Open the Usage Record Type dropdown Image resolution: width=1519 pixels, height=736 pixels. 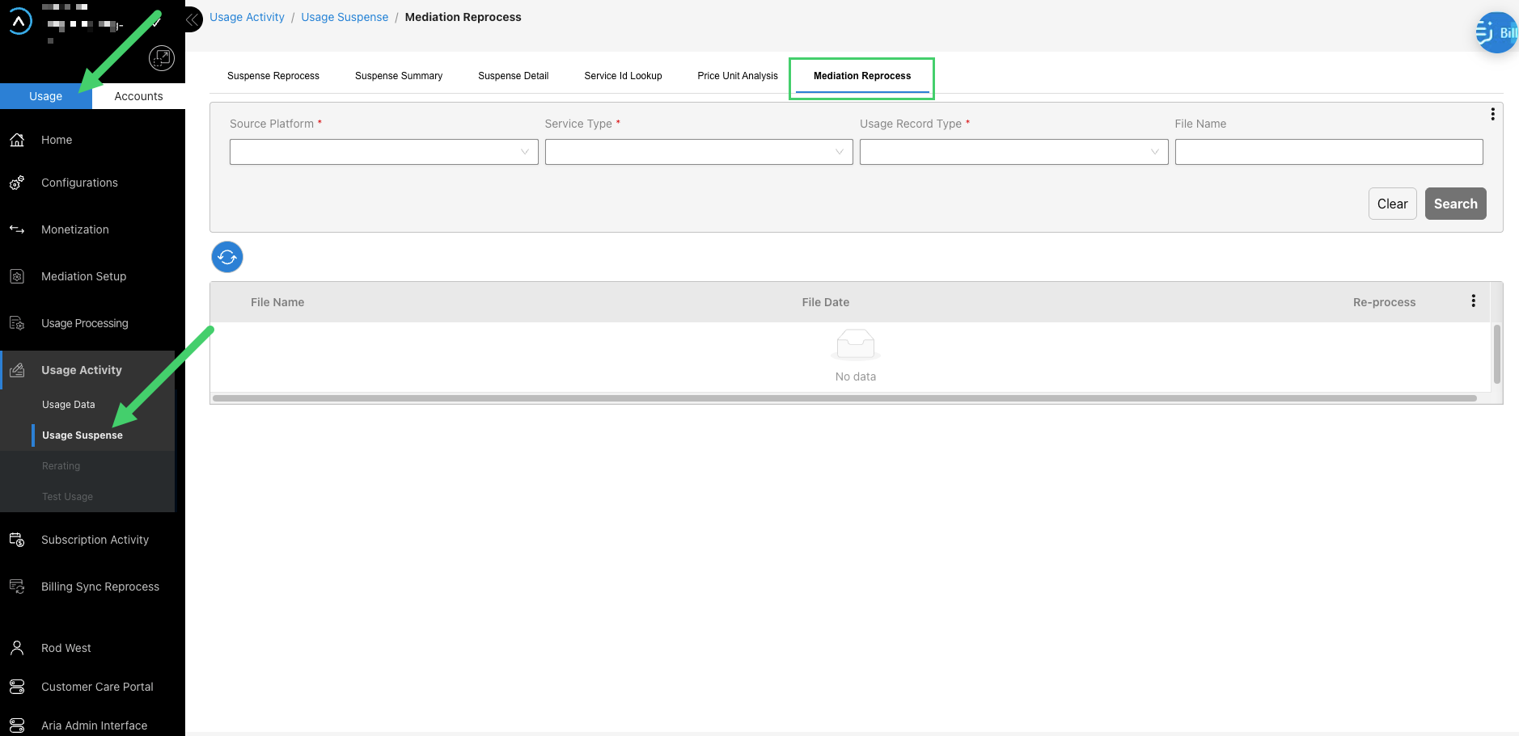pyautogui.click(x=1013, y=152)
